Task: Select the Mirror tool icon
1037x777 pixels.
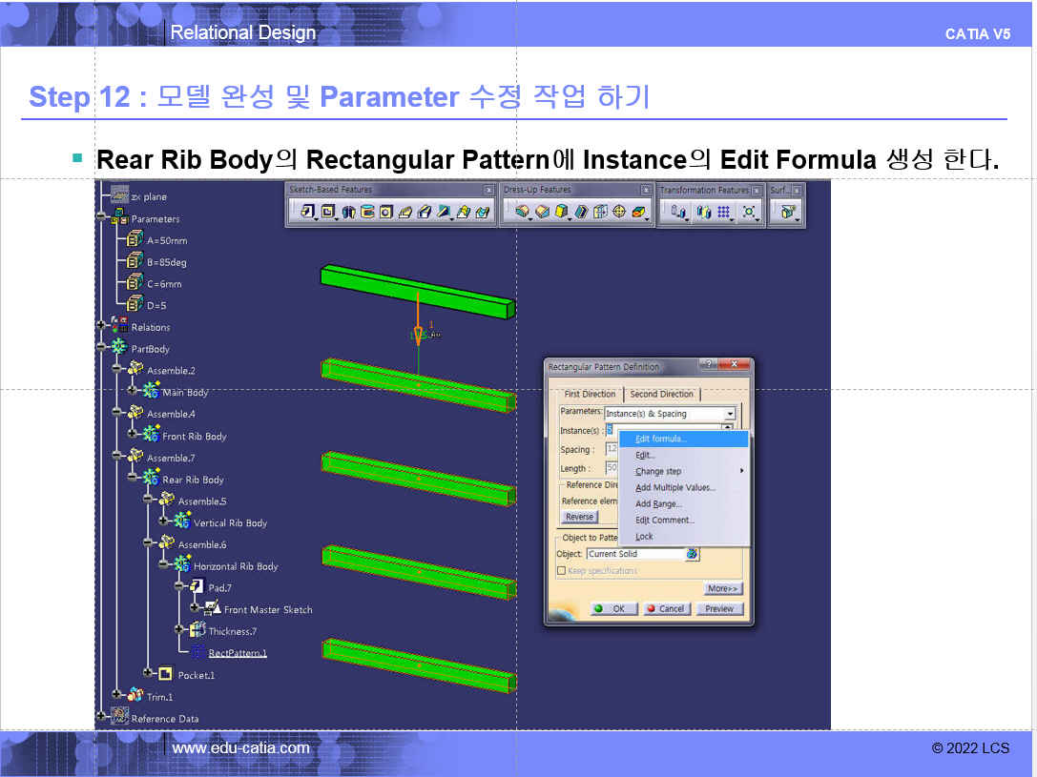Action: point(703,212)
